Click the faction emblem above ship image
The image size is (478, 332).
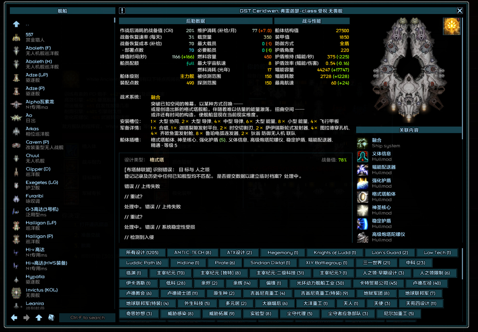click(x=452, y=26)
